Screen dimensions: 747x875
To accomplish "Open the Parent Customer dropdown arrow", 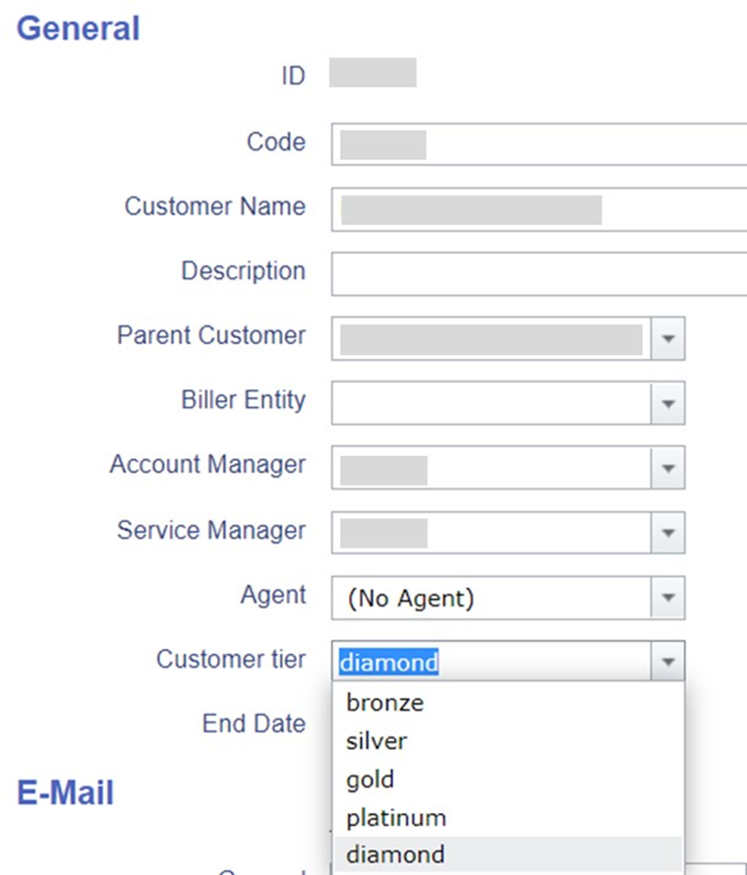I will click(668, 338).
